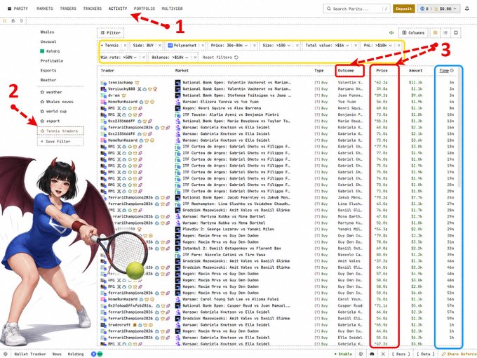Image resolution: width=477 pixels, height=358 pixels.
Task: Select the Whales preset in sidebar
Action: (x=47, y=32)
